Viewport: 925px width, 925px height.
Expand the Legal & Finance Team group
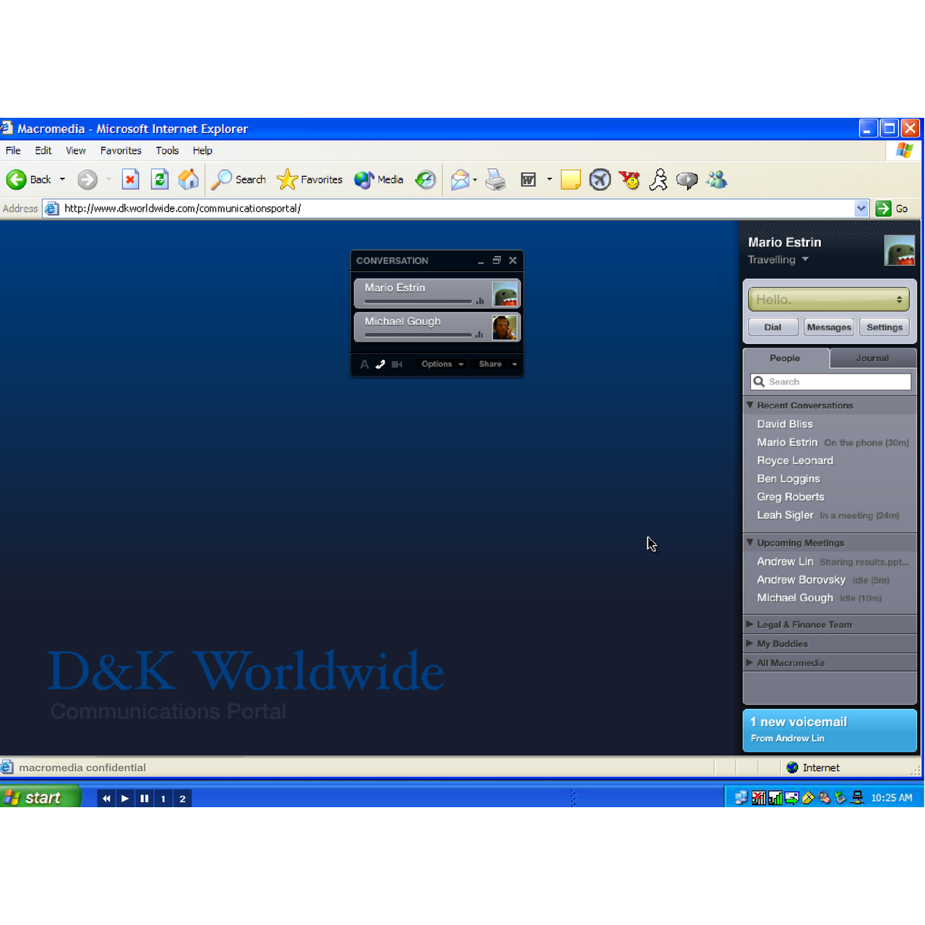[749, 624]
